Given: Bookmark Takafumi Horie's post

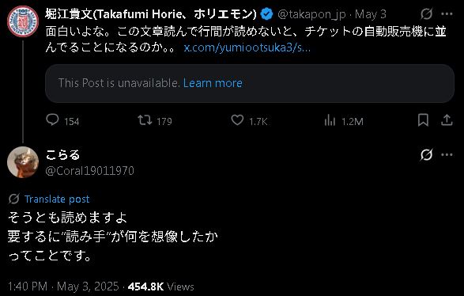Looking at the screenshot, I should point(423,120).
